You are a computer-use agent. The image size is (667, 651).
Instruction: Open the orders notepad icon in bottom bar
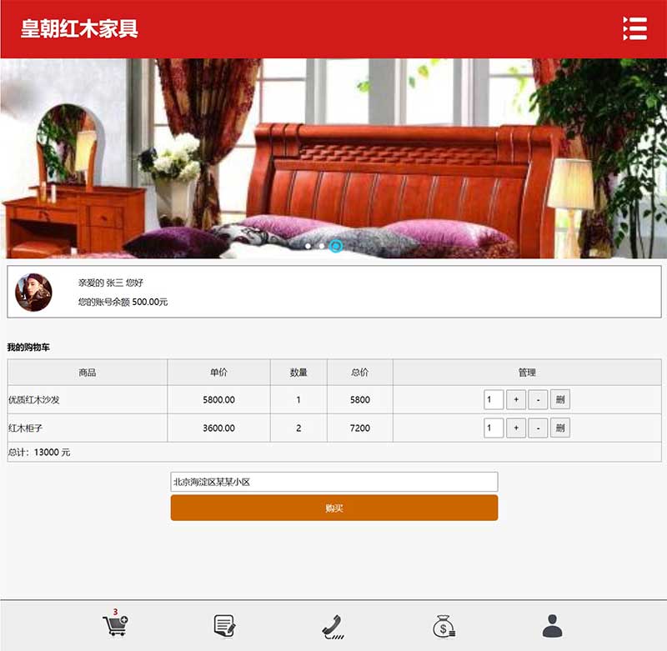tap(224, 626)
